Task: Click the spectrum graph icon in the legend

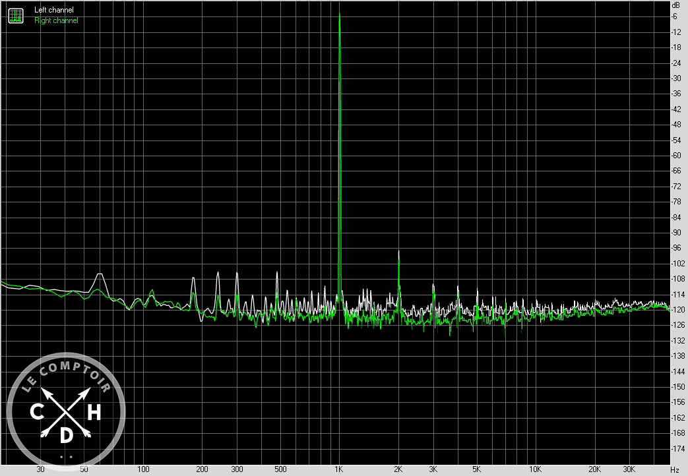Action: pos(15,15)
